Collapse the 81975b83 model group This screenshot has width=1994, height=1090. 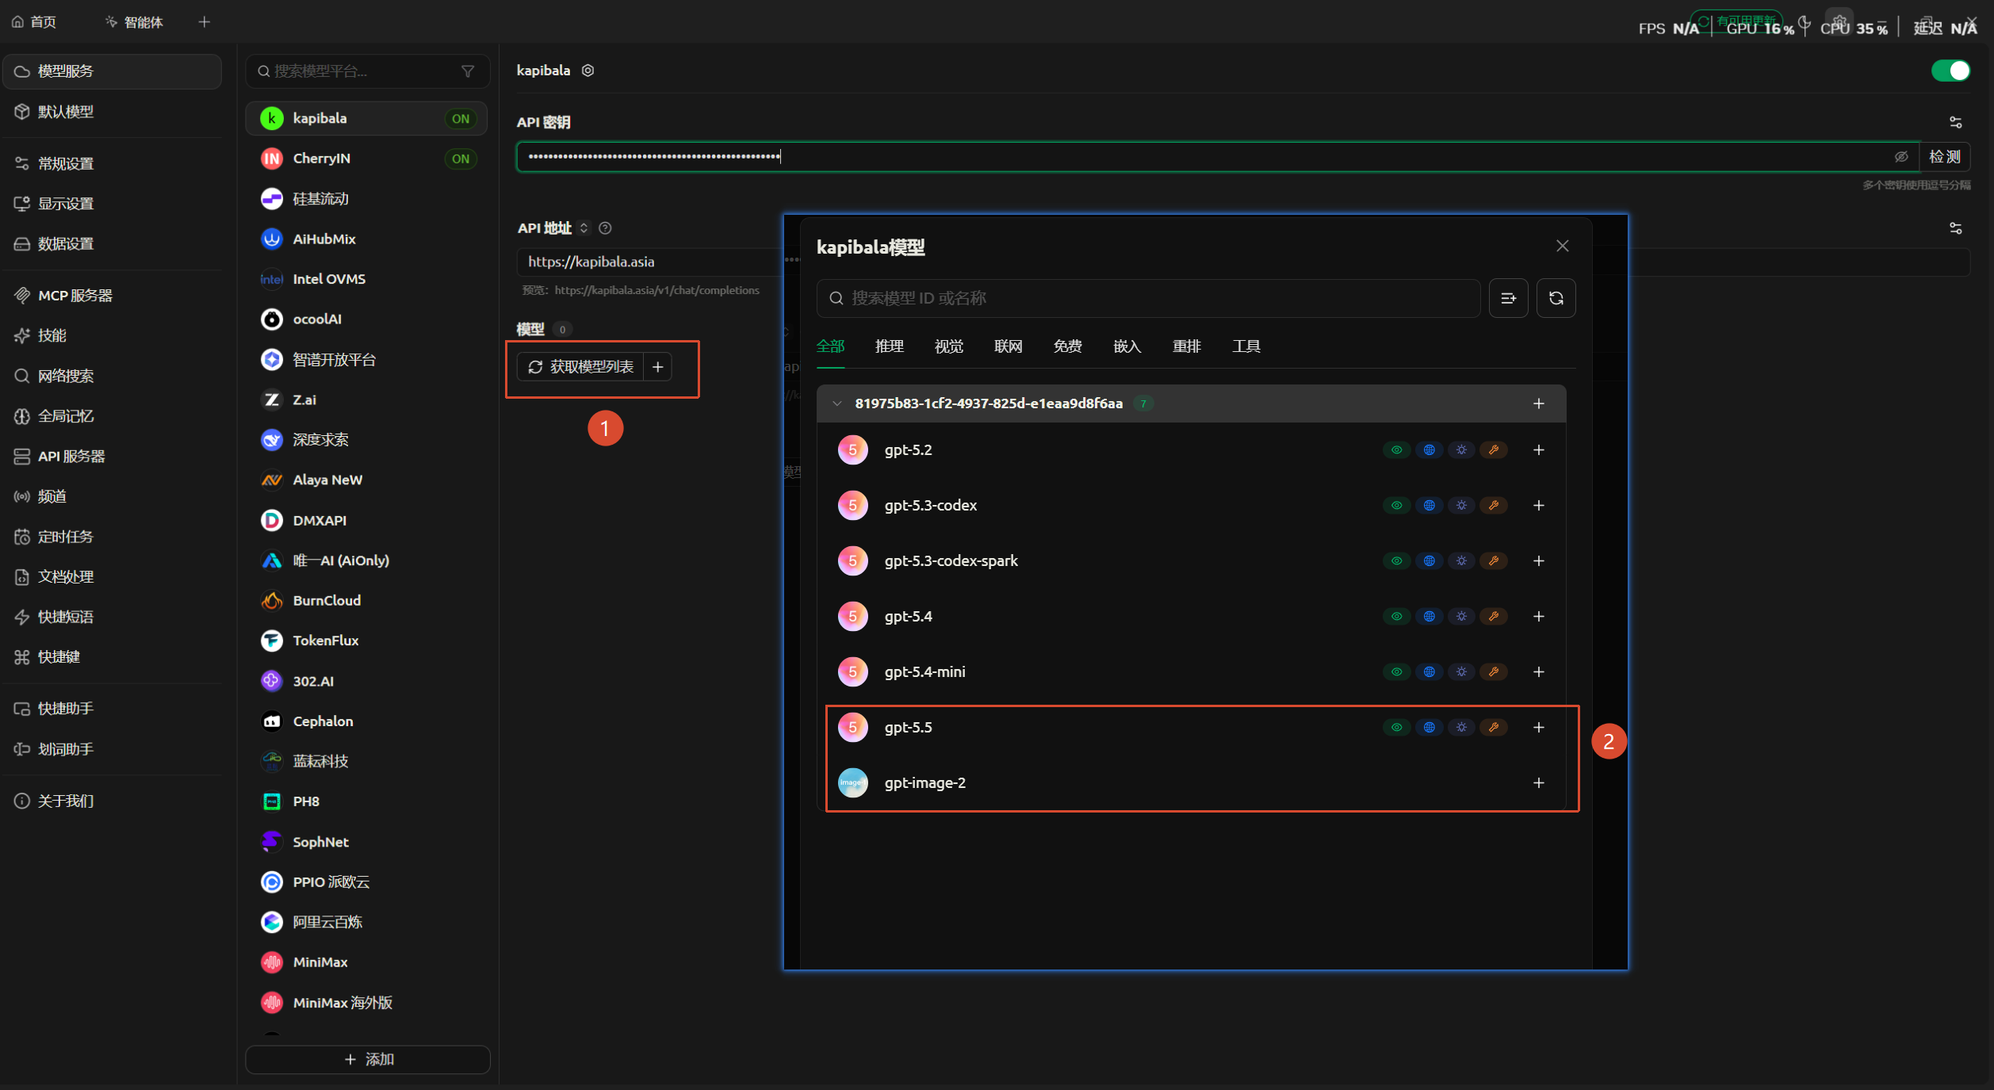837,403
